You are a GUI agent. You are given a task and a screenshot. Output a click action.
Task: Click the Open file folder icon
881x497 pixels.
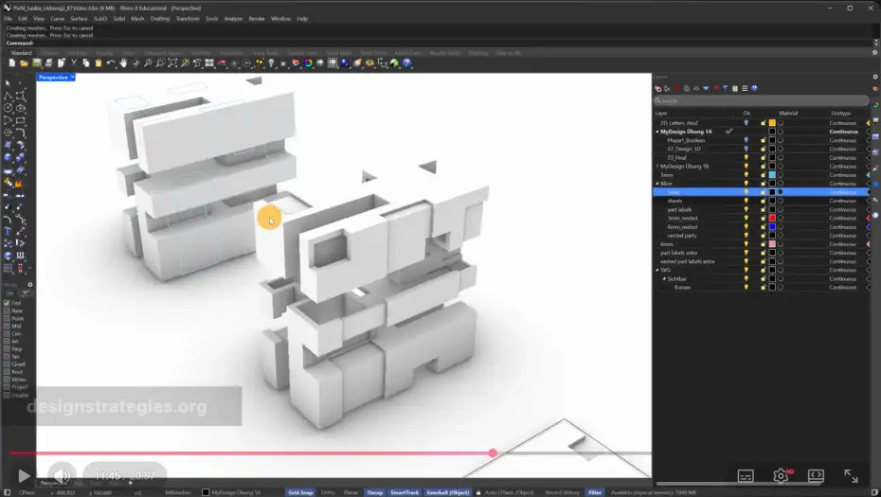click(x=24, y=63)
